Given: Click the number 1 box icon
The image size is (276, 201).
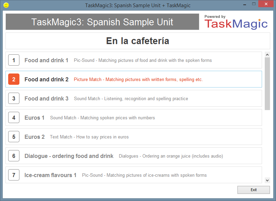Looking at the screenshot, I should 14,60.
